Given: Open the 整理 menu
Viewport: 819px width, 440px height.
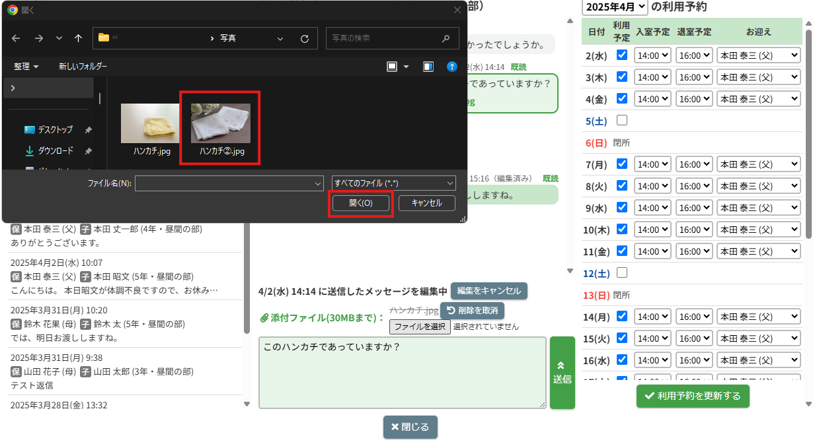Looking at the screenshot, I should (x=26, y=67).
